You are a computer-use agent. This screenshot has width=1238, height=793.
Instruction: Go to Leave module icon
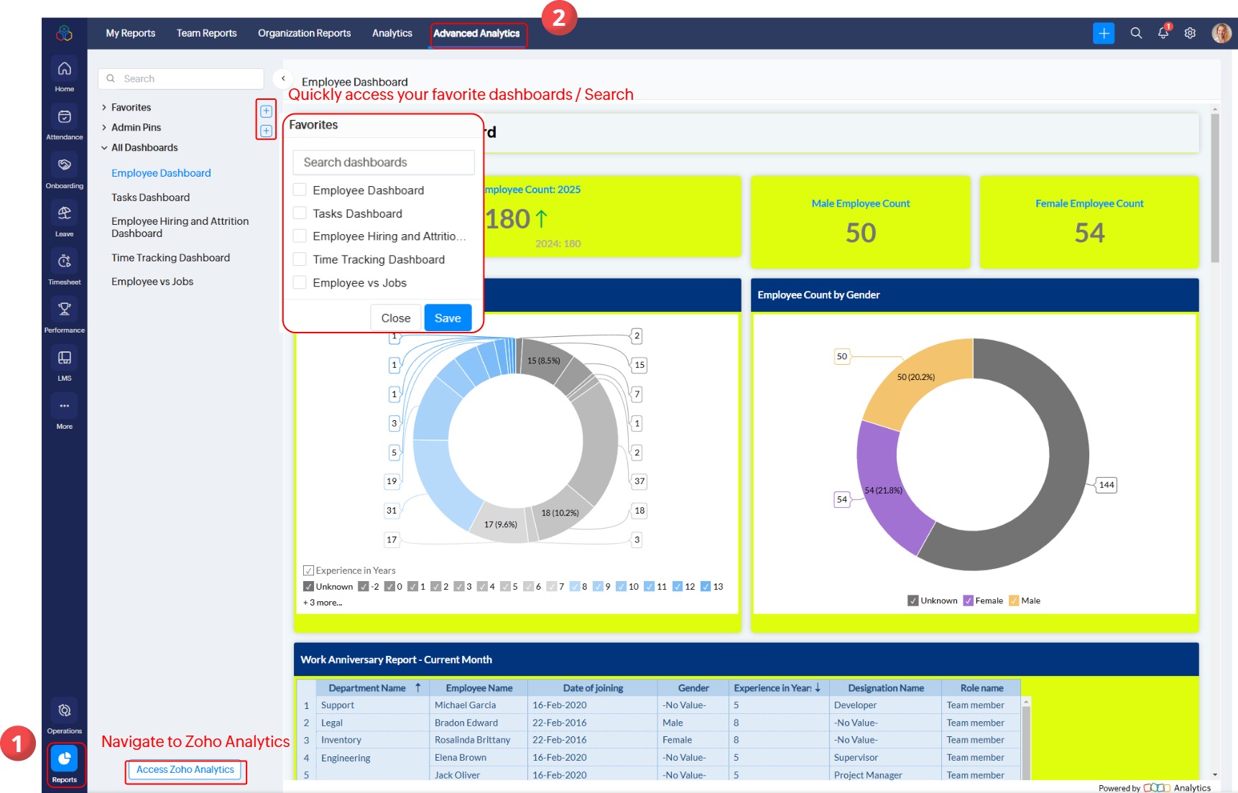click(64, 213)
